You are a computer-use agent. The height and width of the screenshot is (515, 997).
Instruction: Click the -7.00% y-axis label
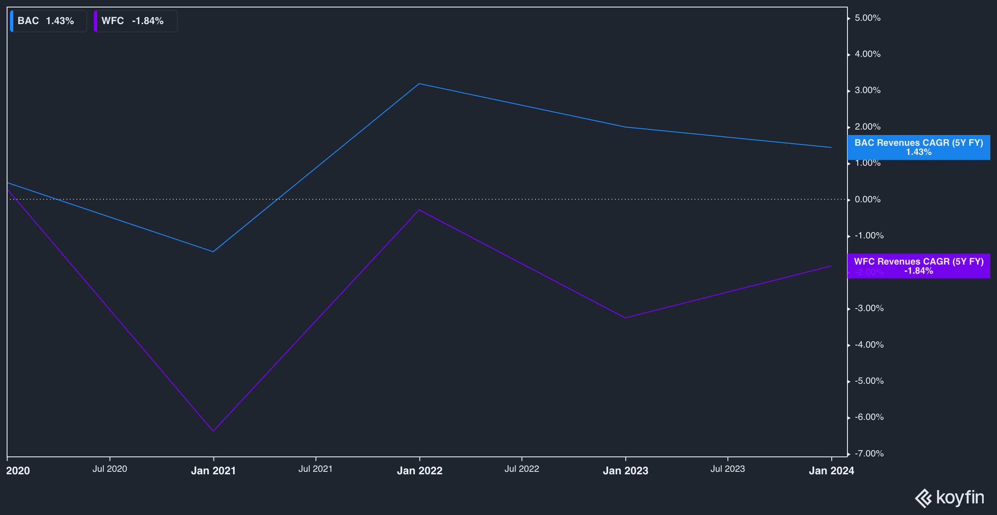click(x=869, y=454)
